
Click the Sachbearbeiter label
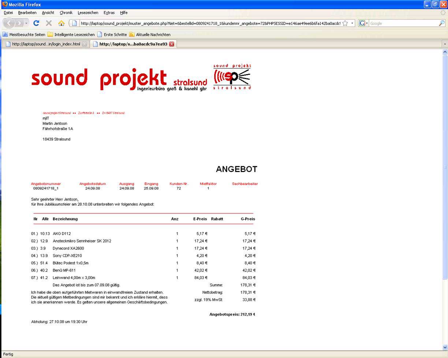pyautogui.click(x=245, y=184)
